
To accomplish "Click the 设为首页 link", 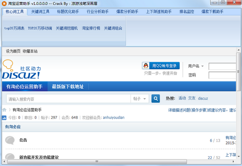I will [13, 51].
